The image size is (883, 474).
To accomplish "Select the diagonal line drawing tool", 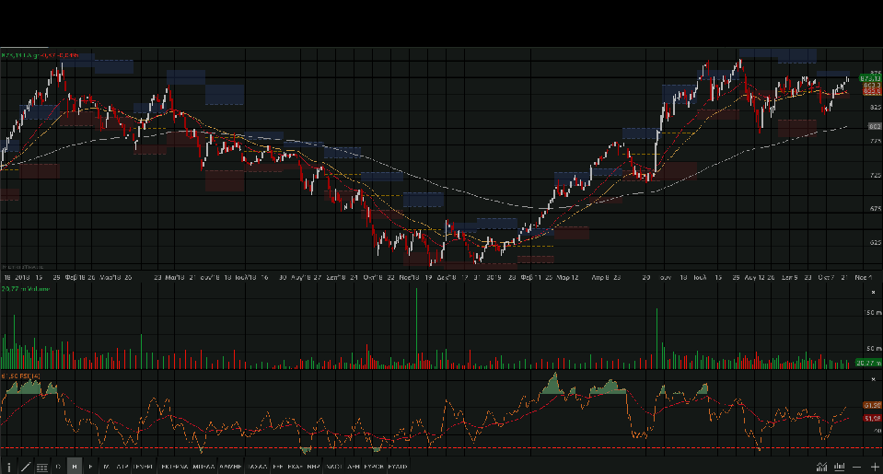I will [x=25, y=467].
